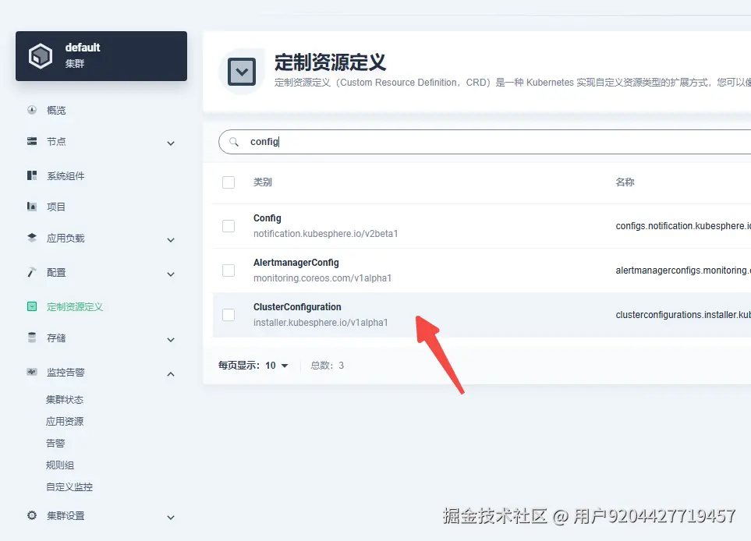Image resolution: width=751 pixels, height=541 pixels.
Task: Click the clusterconfigurations.installer name cell
Action: pos(683,315)
